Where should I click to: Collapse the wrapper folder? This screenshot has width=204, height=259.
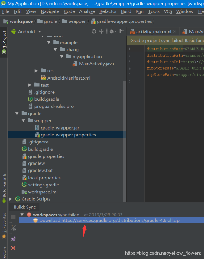[x=23, y=121]
